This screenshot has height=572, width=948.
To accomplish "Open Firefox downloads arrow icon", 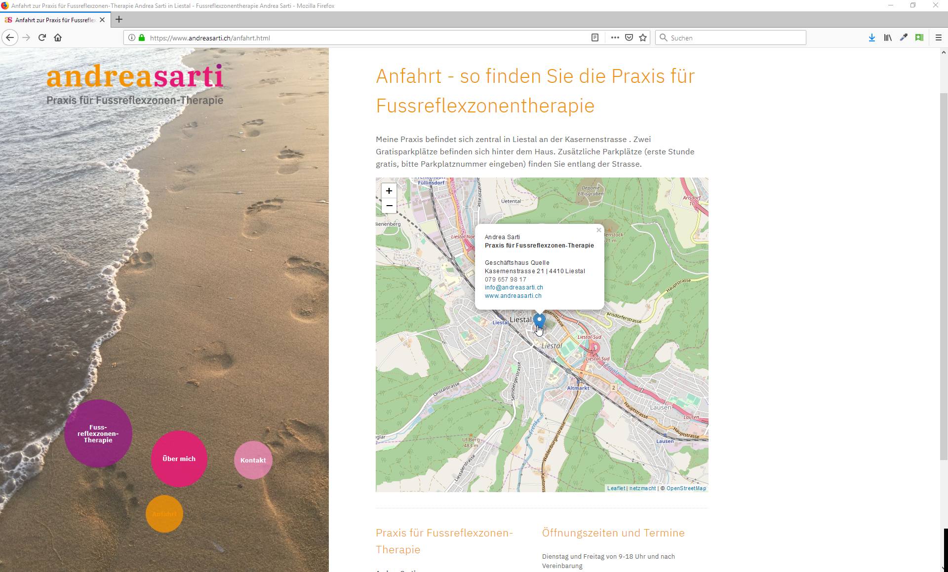I will 872,37.
